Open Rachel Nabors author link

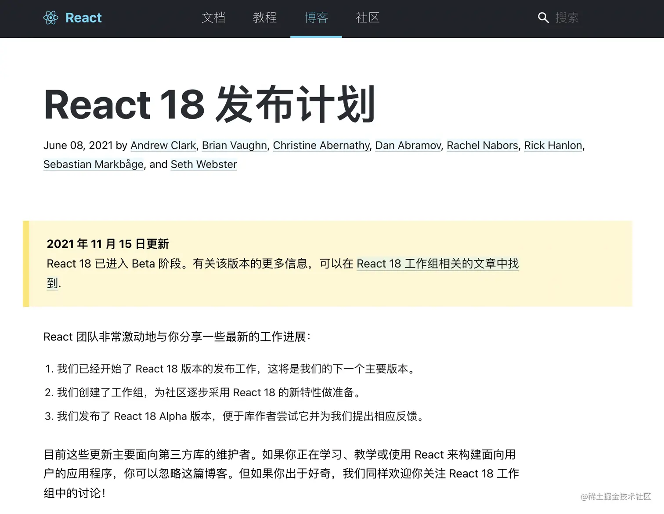(x=482, y=145)
